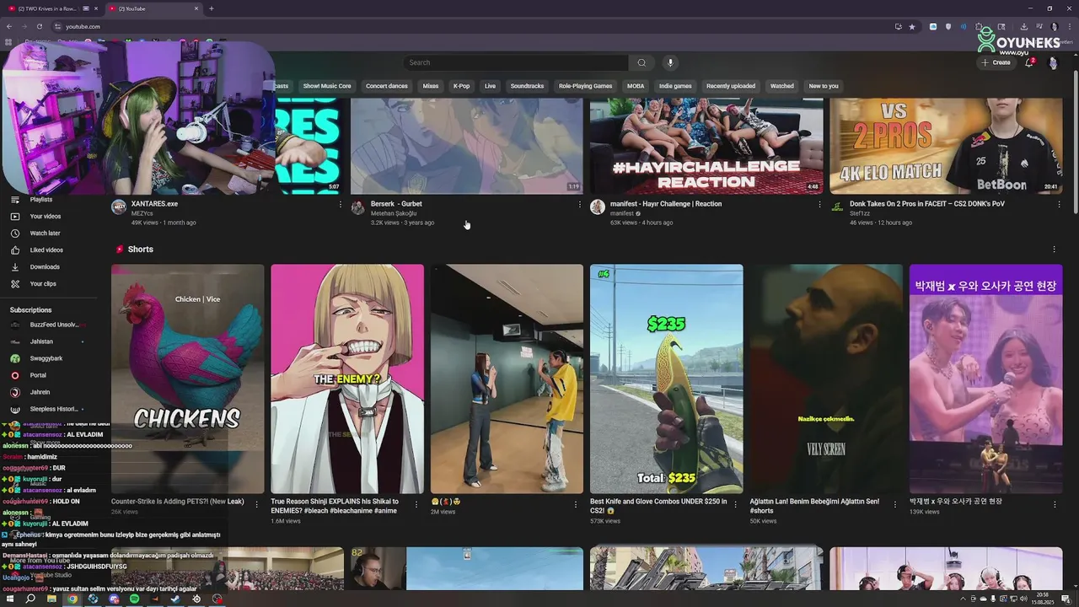The width and height of the screenshot is (1079, 607).
Task: Open options menu for Hayır Challenge video
Action: [x=819, y=204]
